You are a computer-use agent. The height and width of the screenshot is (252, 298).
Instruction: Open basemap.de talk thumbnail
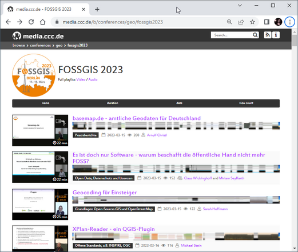(x=40, y=130)
